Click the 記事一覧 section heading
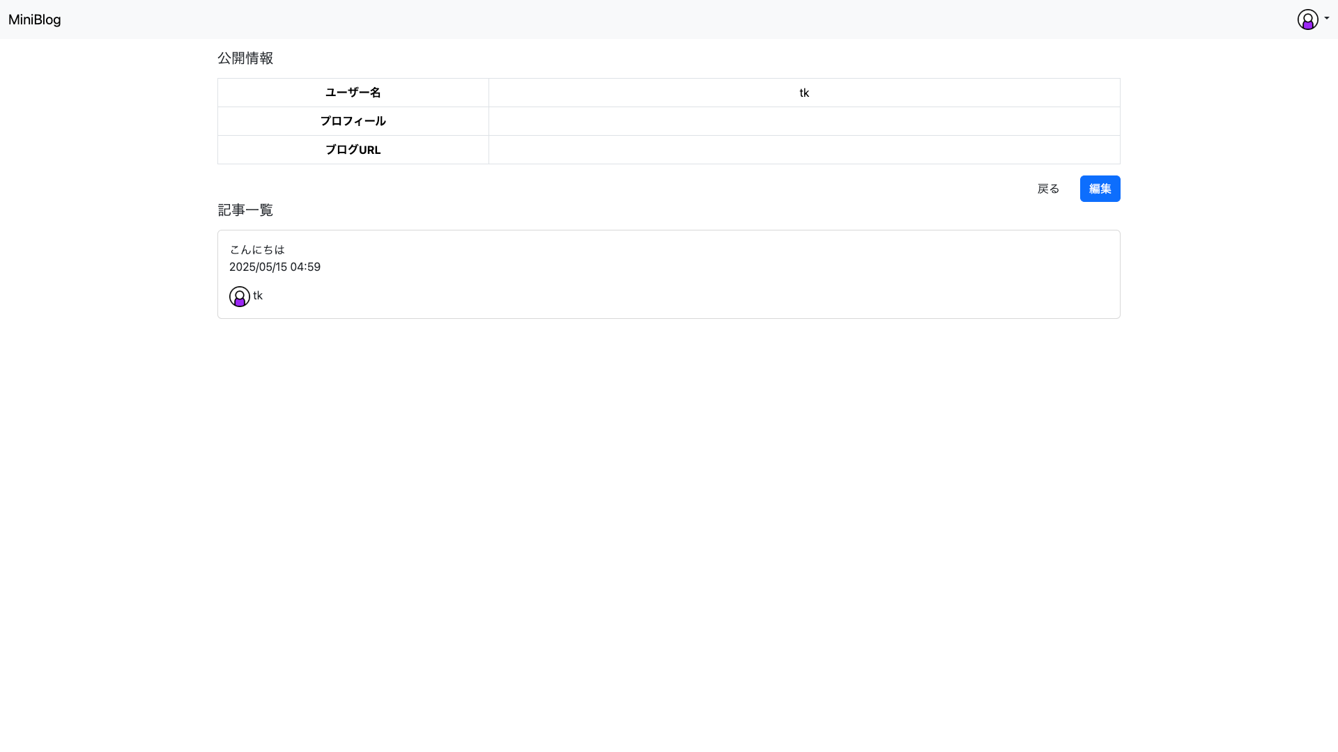The image size is (1338, 752). click(x=245, y=210)
